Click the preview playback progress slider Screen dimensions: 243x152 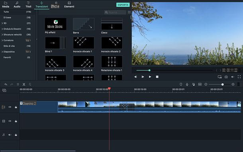[174, 70]
